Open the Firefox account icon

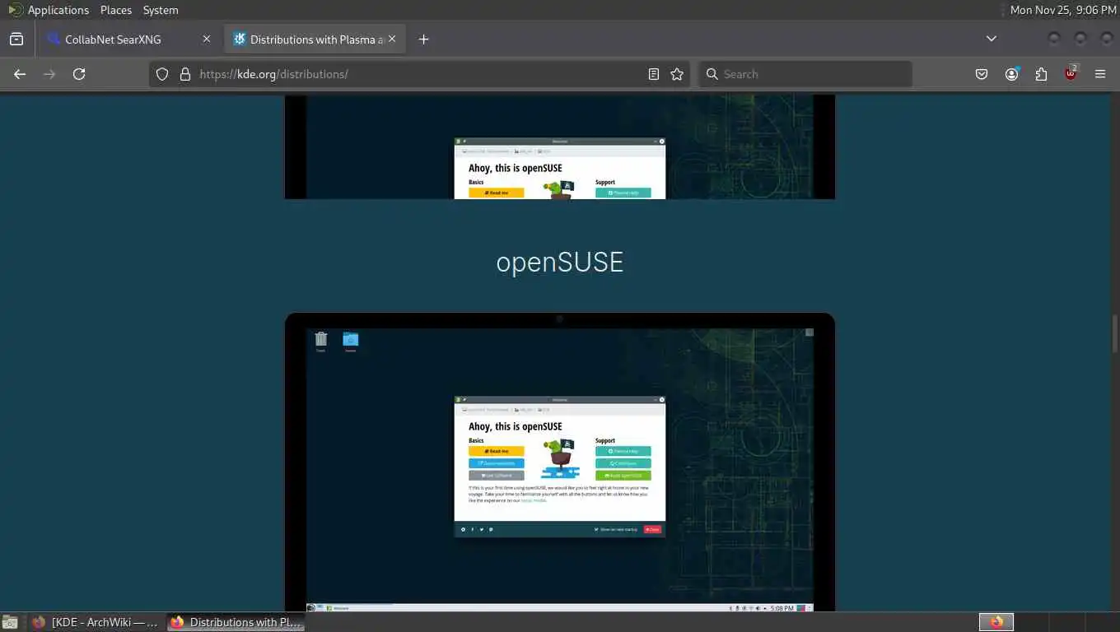click(1011, 74)
